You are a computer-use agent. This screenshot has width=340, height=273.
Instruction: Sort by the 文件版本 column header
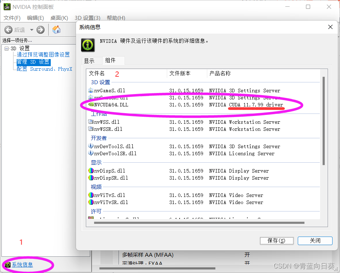pos(187,74)
